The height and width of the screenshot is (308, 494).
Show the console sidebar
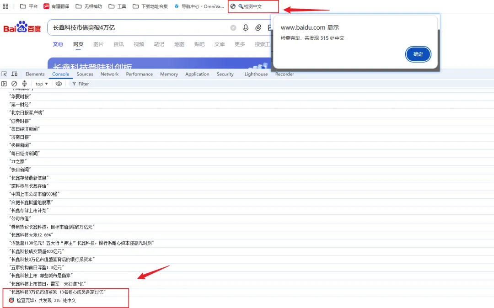tap(4, 84)
